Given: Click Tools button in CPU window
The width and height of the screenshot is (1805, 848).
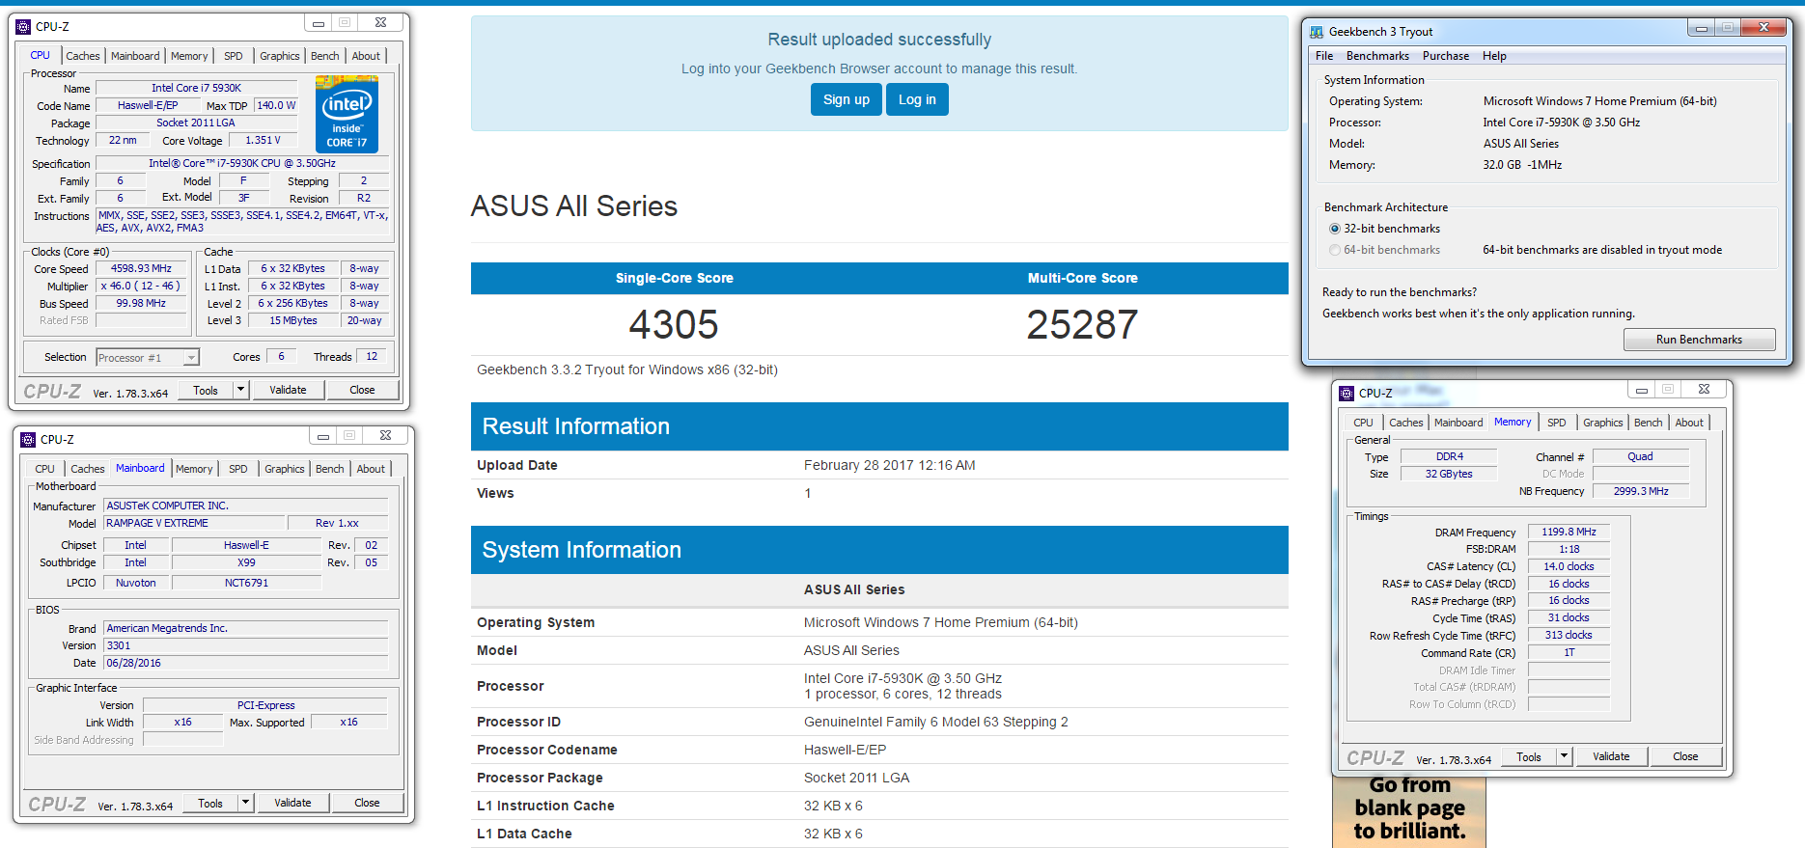Looking at the screenshot, I should [x=206, y=390].
